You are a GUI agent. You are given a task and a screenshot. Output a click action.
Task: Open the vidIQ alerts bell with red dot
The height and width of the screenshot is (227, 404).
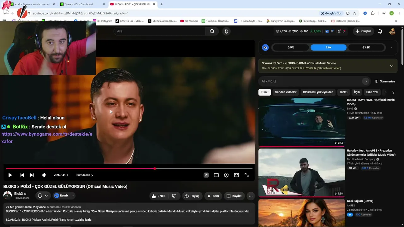coord(344,31)
